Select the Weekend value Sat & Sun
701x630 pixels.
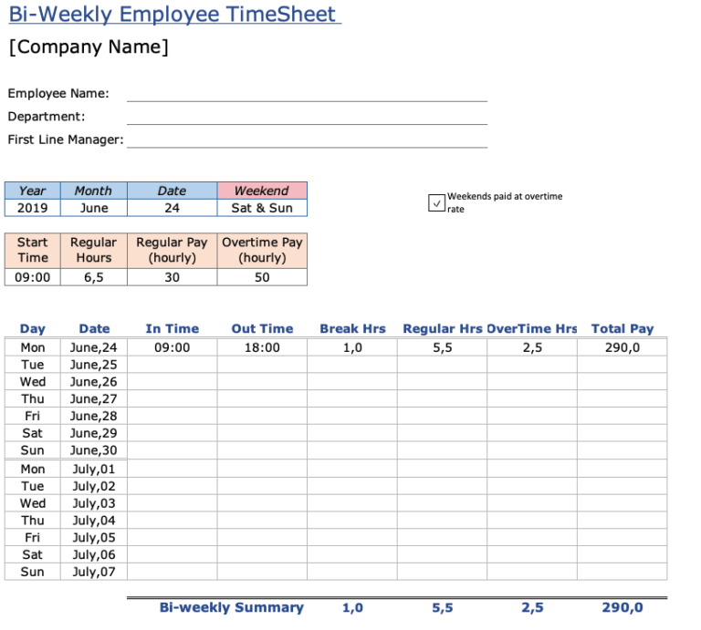[x=263, y=208]
